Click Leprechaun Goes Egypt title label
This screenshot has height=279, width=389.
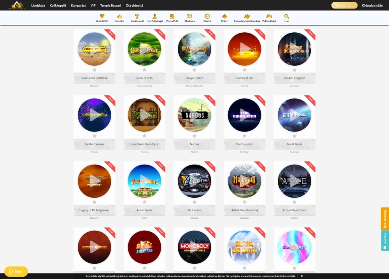(x=144, y=144)
